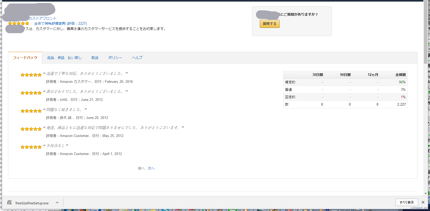Select the 3% neutral all-time value

pos(403,89)
